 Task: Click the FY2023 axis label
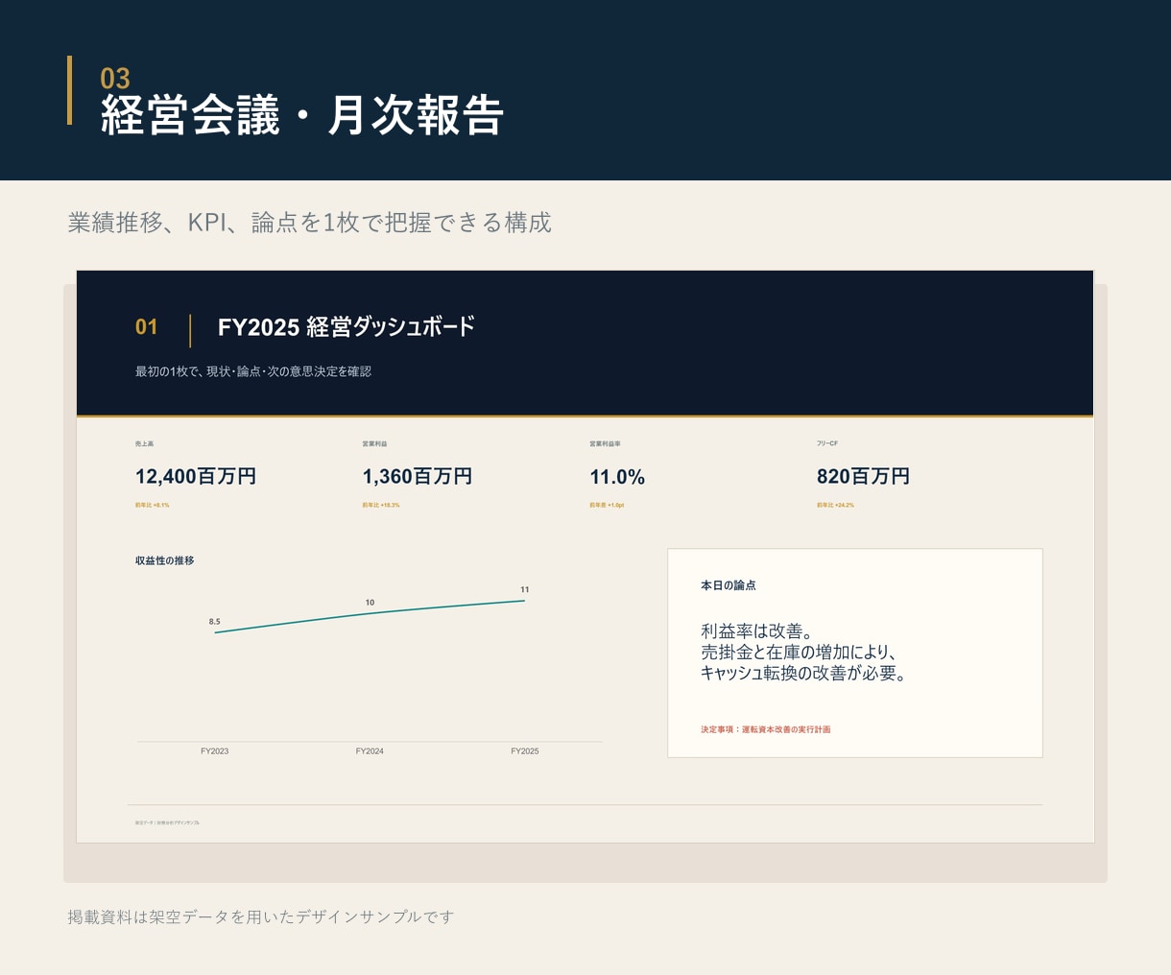[215, 751]
